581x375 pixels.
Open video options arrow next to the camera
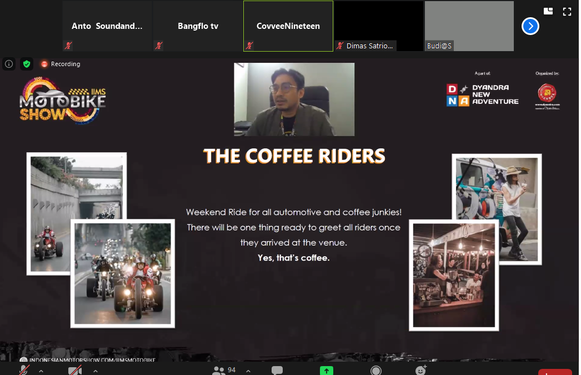click(96, 371)
